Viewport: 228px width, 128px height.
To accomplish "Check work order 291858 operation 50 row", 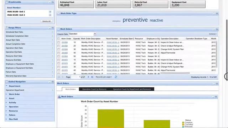I will pos(58,56).
